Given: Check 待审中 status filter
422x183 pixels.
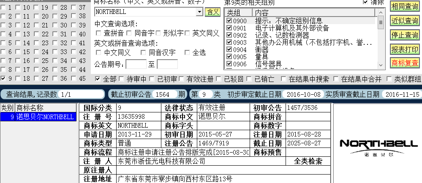Looking at the screenshot, I should click(x=122, y=79).
